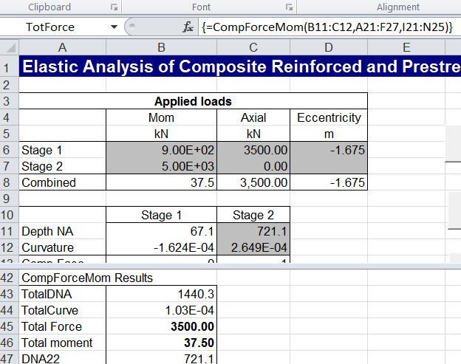Expand the Name Box dropdown arrow
Image resolution: width=461 pixels, height=364 pixels.
pyautogui.click(x=113, y=27)
